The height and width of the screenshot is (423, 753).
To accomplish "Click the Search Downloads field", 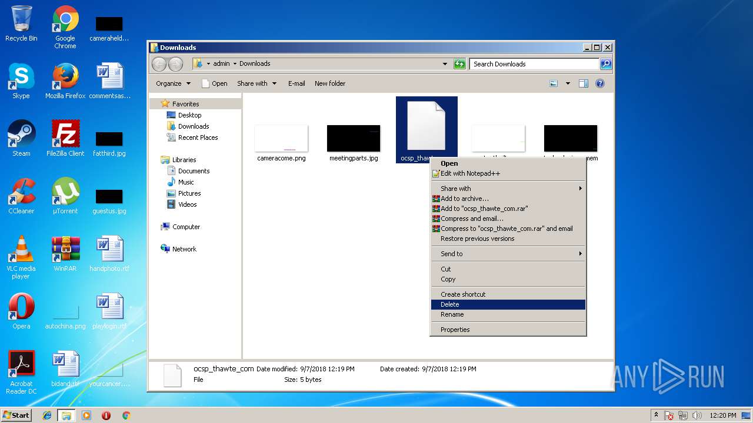I will coord(535,64).
